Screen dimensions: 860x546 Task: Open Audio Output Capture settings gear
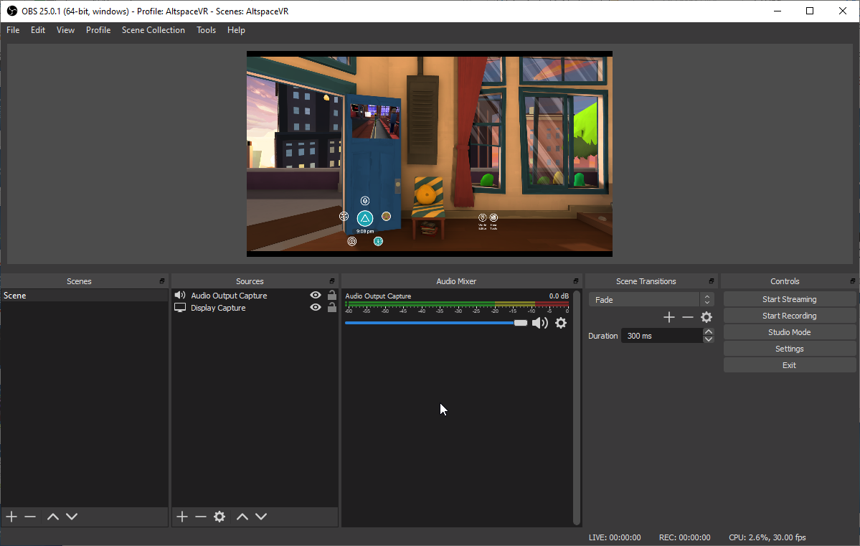click(x=561, y=323)
